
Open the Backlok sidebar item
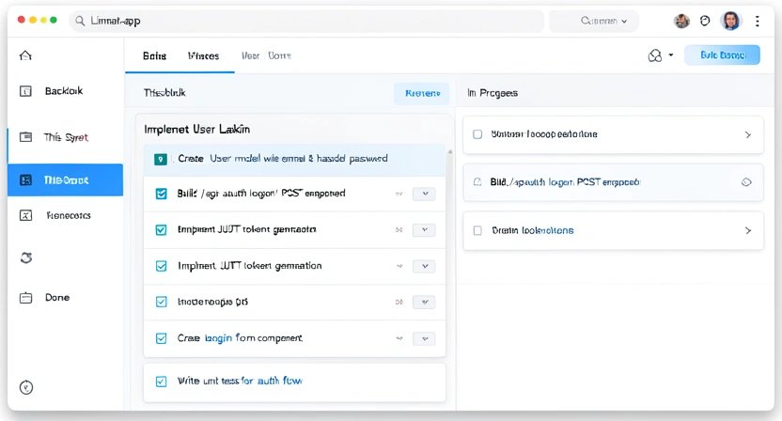pos(65,91)
